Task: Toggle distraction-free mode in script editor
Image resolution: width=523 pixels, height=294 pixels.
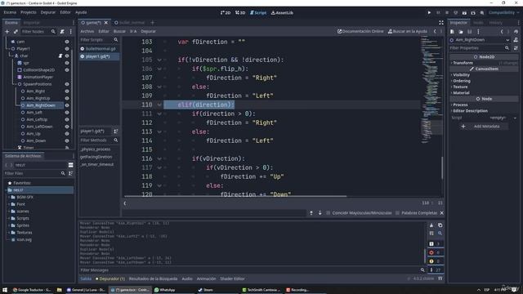Action: tap(441, 23)
